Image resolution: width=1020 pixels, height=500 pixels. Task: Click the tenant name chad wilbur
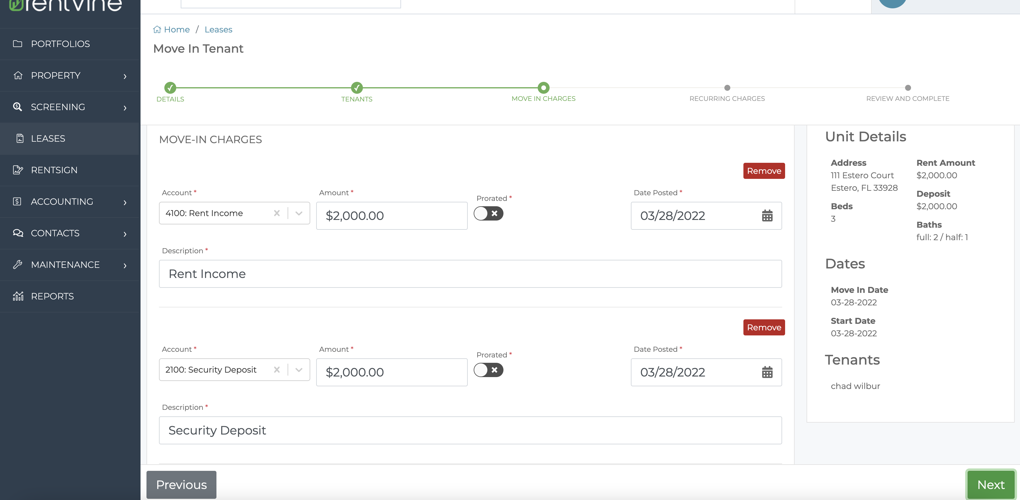pos(855,386)
